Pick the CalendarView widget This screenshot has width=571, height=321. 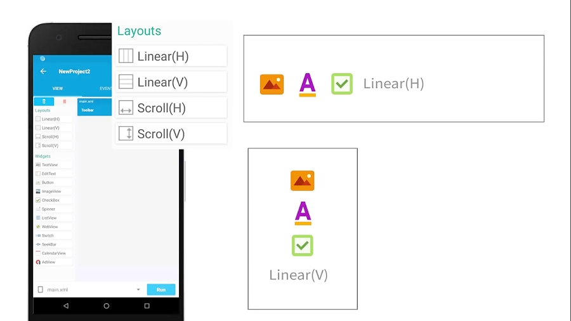53,254
